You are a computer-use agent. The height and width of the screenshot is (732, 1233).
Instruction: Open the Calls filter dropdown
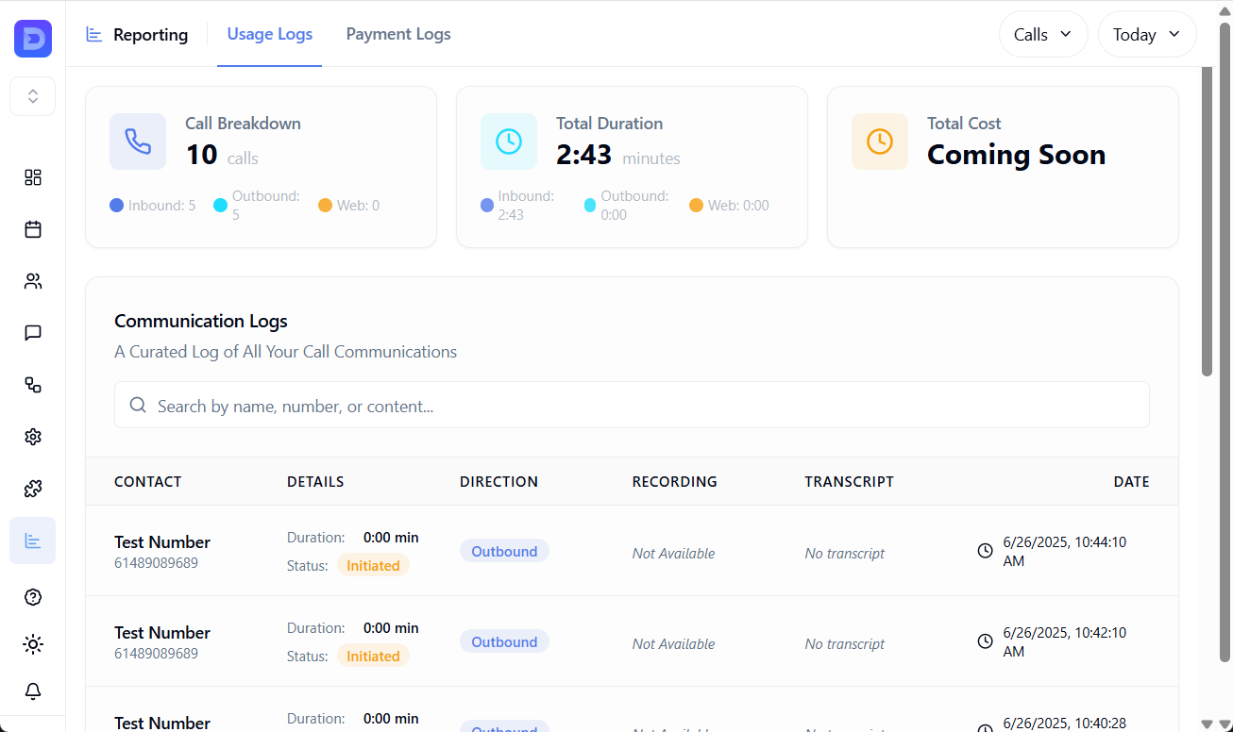click(x=1042, y=34)
